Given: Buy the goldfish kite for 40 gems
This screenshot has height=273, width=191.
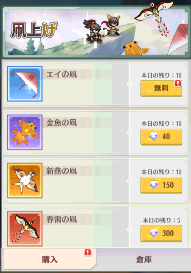Looking at the screenshot, I should (161, 137).
